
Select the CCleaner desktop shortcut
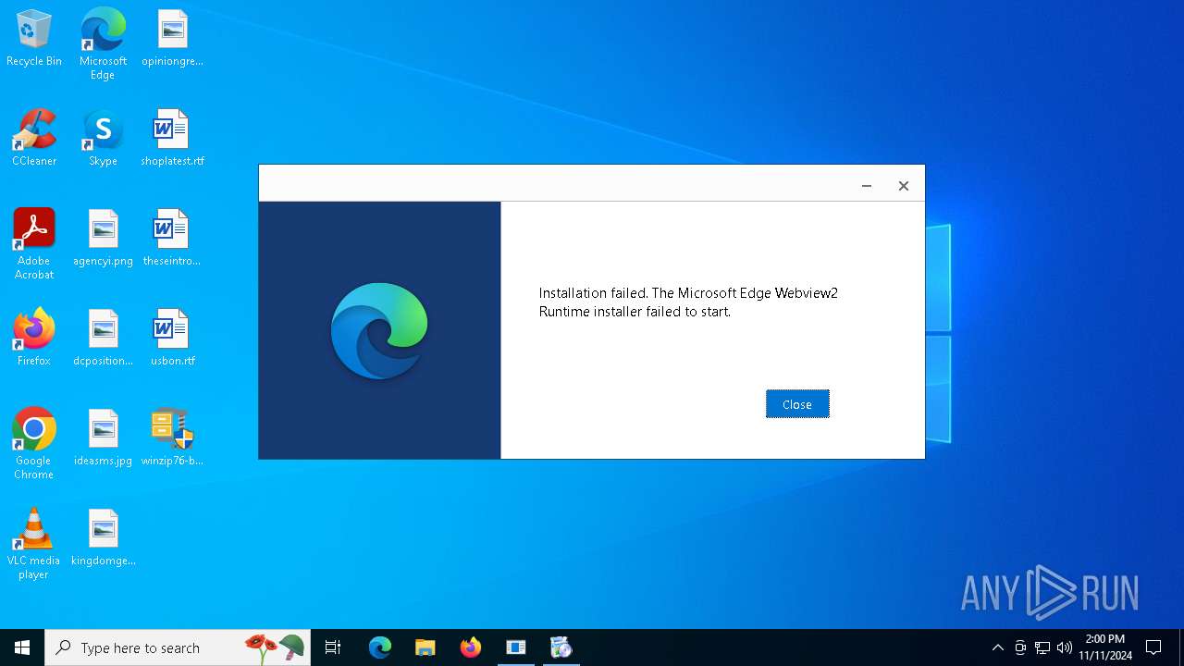[x=34, y=139]
